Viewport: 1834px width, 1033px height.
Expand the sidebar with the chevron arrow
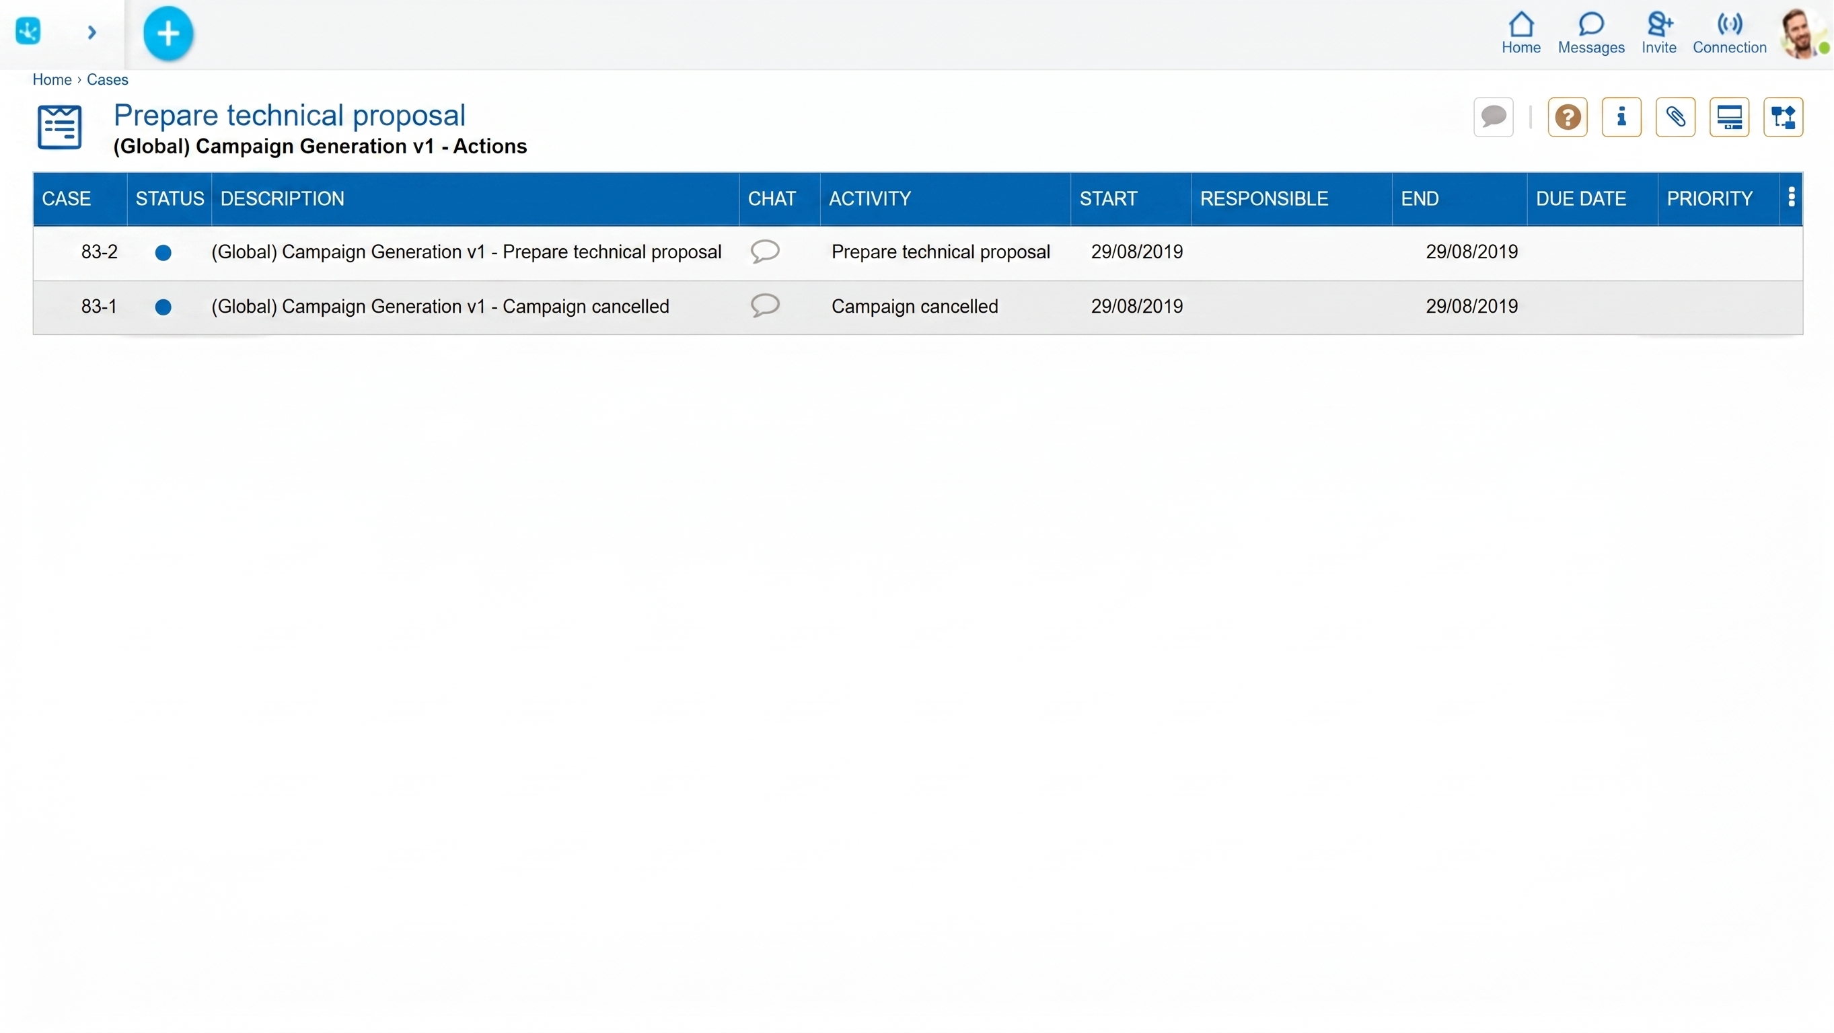tap(92, 32)
